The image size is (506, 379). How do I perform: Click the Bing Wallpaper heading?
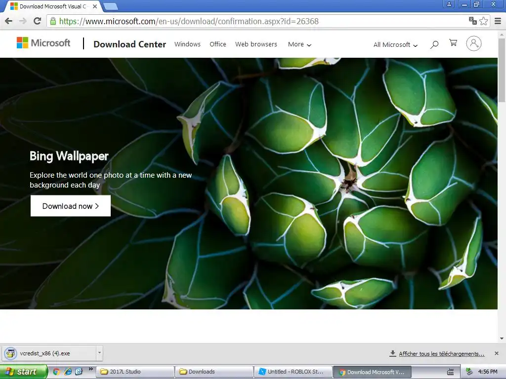coord(69,156)
